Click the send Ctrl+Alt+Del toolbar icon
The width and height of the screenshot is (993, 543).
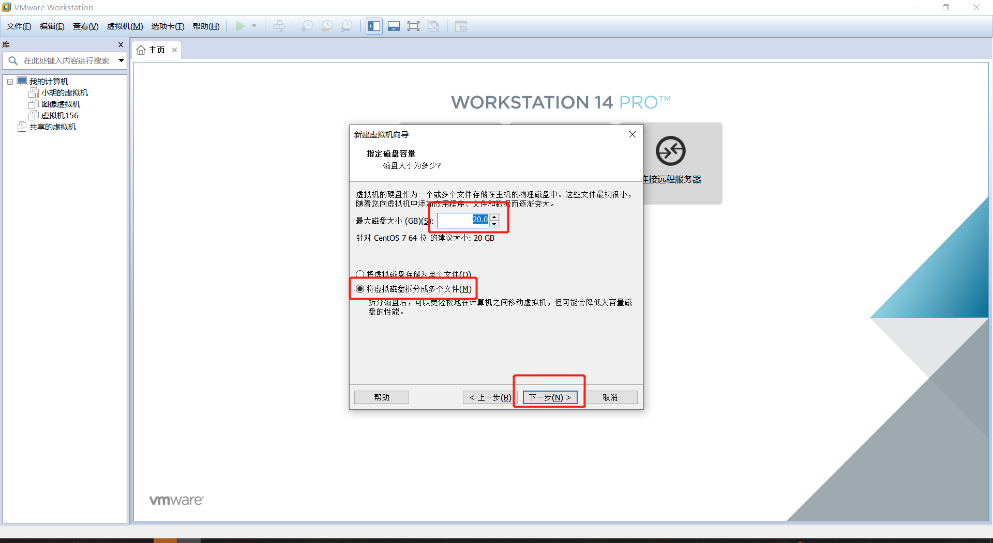pyautogui.click(x=279, y=26)
